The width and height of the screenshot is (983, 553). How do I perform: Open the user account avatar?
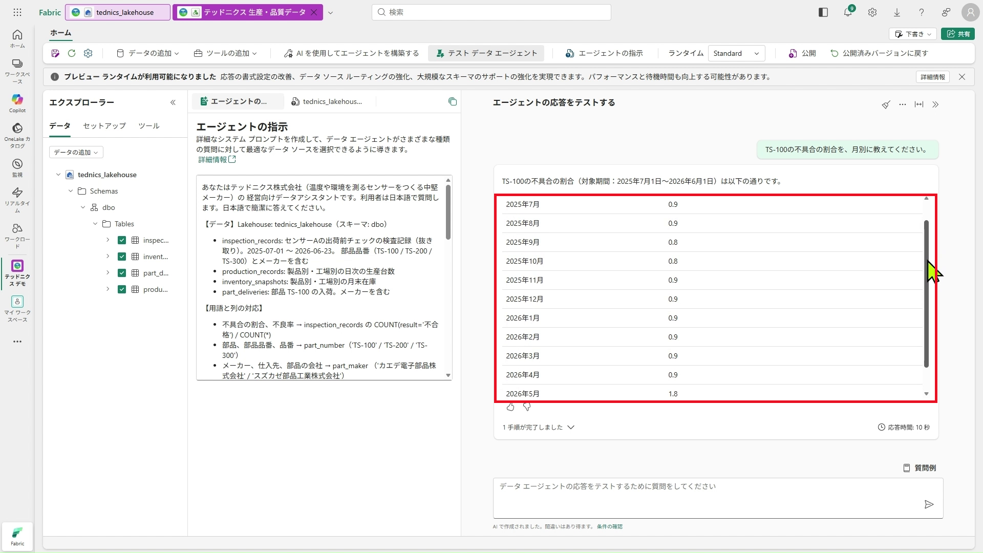970,12
